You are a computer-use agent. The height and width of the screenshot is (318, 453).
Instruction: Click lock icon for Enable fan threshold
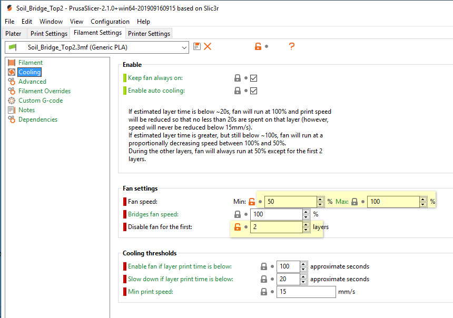click(264, 266)
